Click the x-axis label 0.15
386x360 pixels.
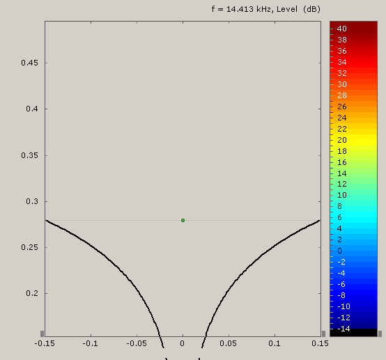[320, 343]
